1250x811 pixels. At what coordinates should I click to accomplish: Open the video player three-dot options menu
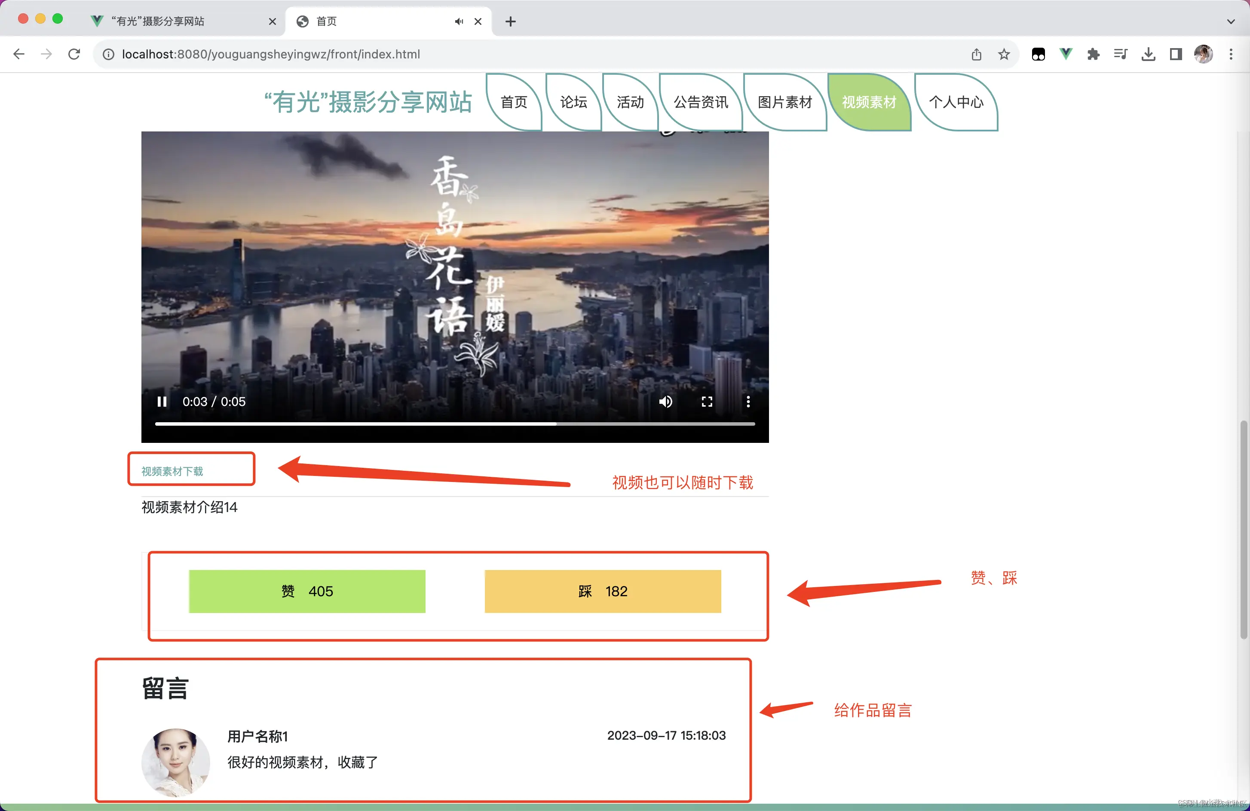coord(748,402)
